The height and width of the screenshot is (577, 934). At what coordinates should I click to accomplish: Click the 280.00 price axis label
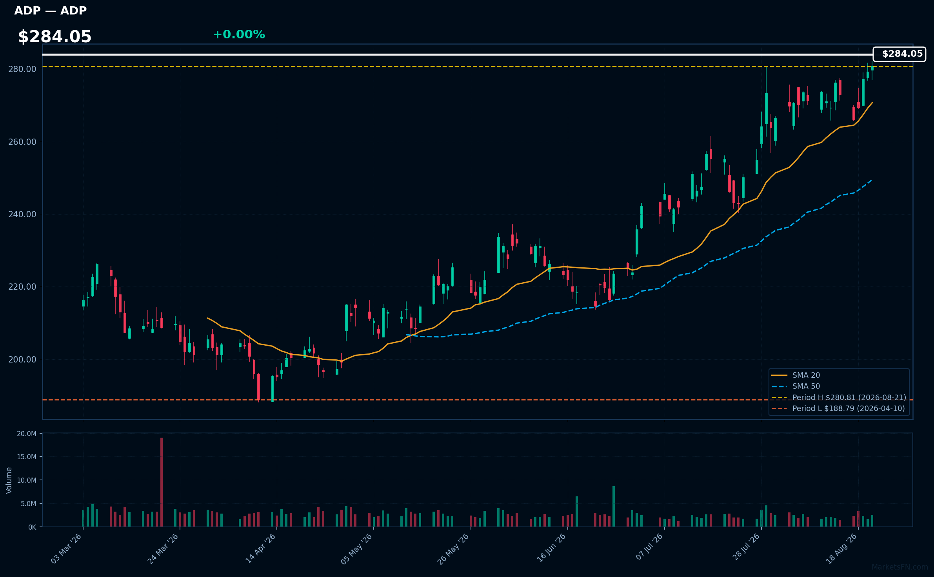[x=22, y=69]
